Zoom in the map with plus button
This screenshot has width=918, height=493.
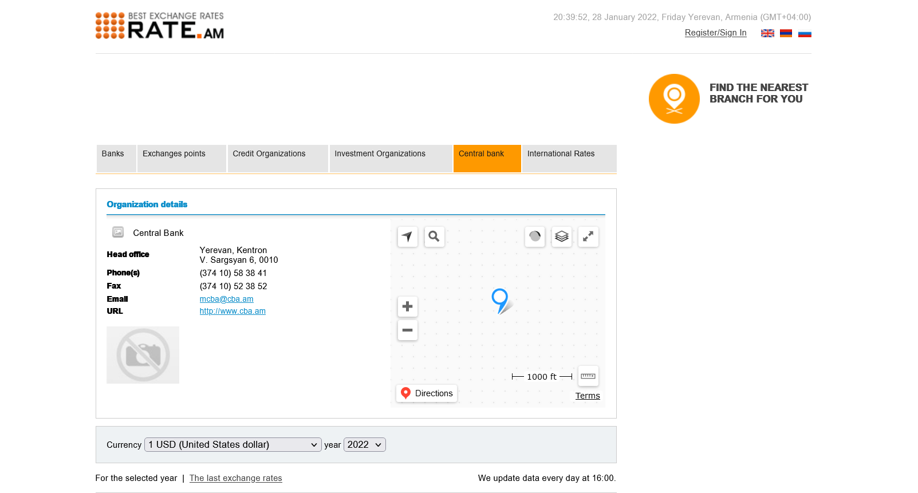pyautogui.click(x=407, y=306)
